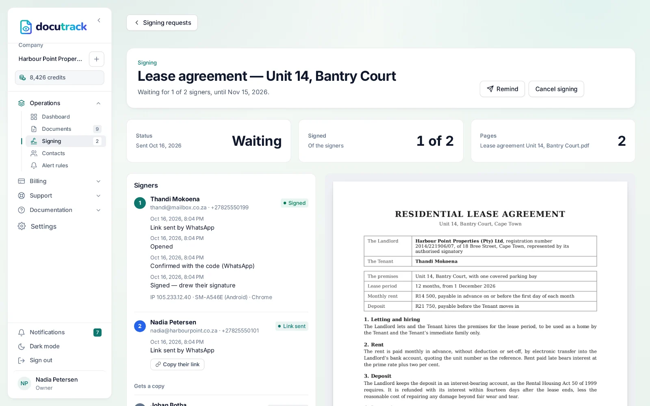The height and width of the screenshot is (406, 650).
Task: Click the 1 of 2 signed value
Action: (x=435, y=141)
